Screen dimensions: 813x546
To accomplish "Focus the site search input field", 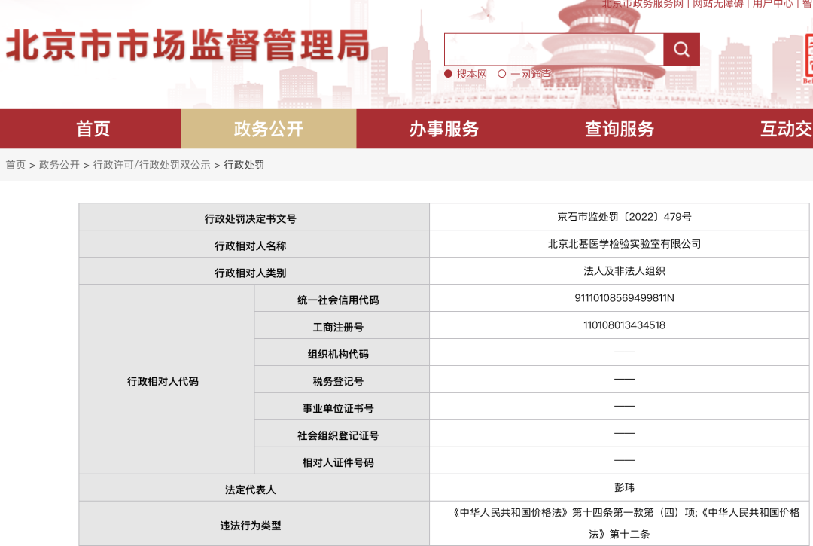I will tap(554, 49).
